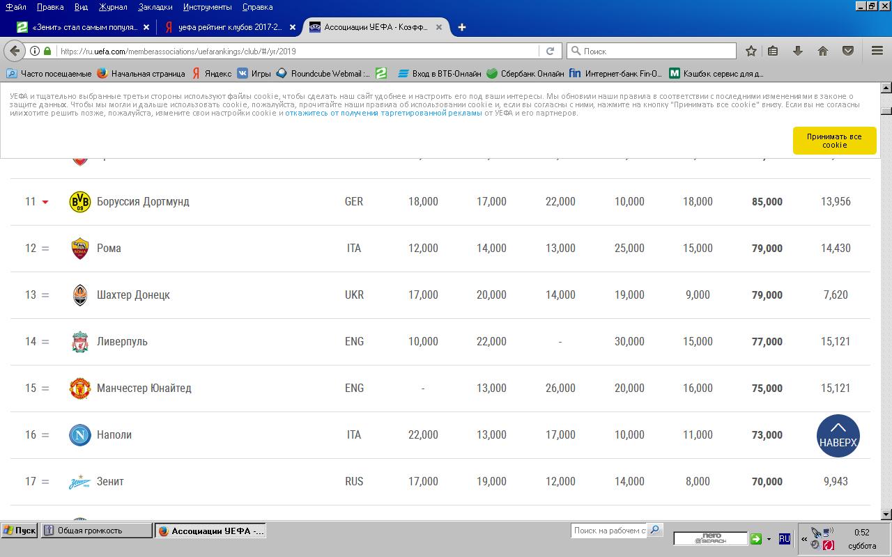
Task: Close the Ассоциации УЕФА tab
Action: (439, 27)
